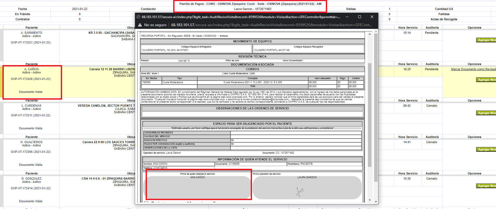Open Documento Visita for A. Cañon
Screen dimensions: 496x209
[31, 92]
